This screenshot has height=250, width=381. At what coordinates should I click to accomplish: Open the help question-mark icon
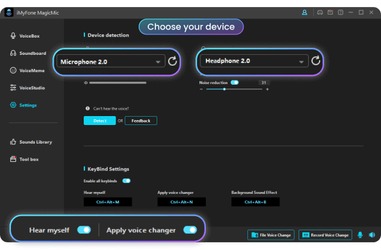pos(341,12)
